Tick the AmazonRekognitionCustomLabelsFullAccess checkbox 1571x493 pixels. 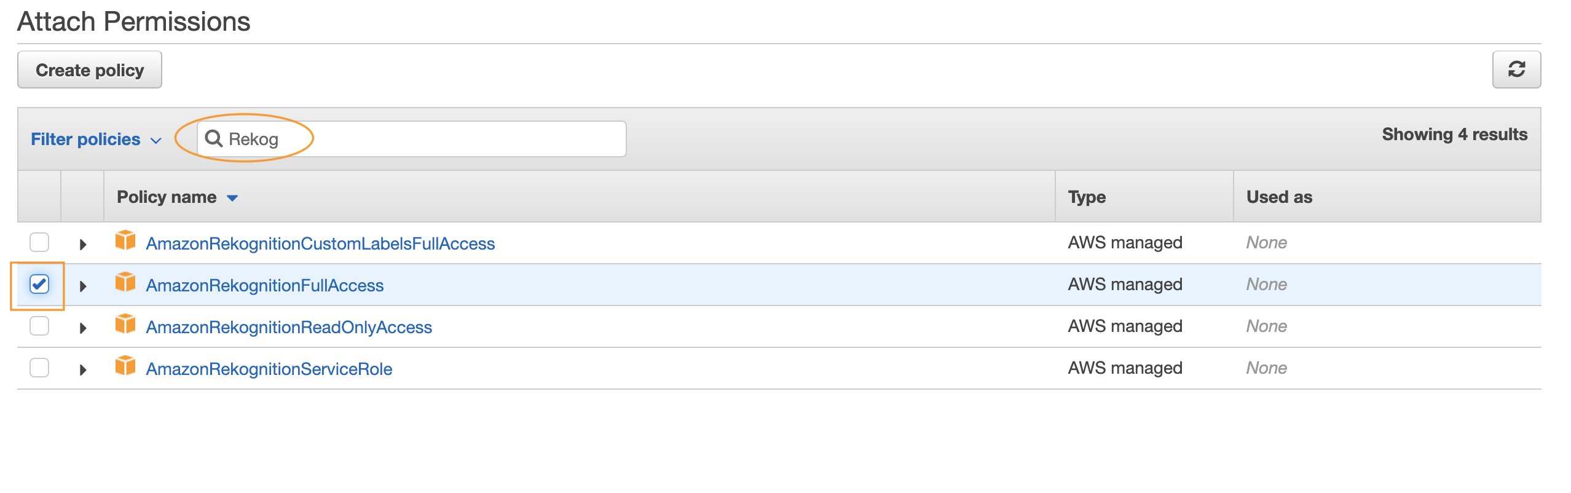point(39,242)
